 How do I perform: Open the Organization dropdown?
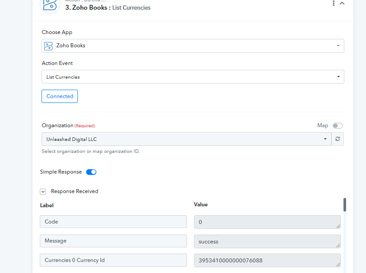(187, 139)
